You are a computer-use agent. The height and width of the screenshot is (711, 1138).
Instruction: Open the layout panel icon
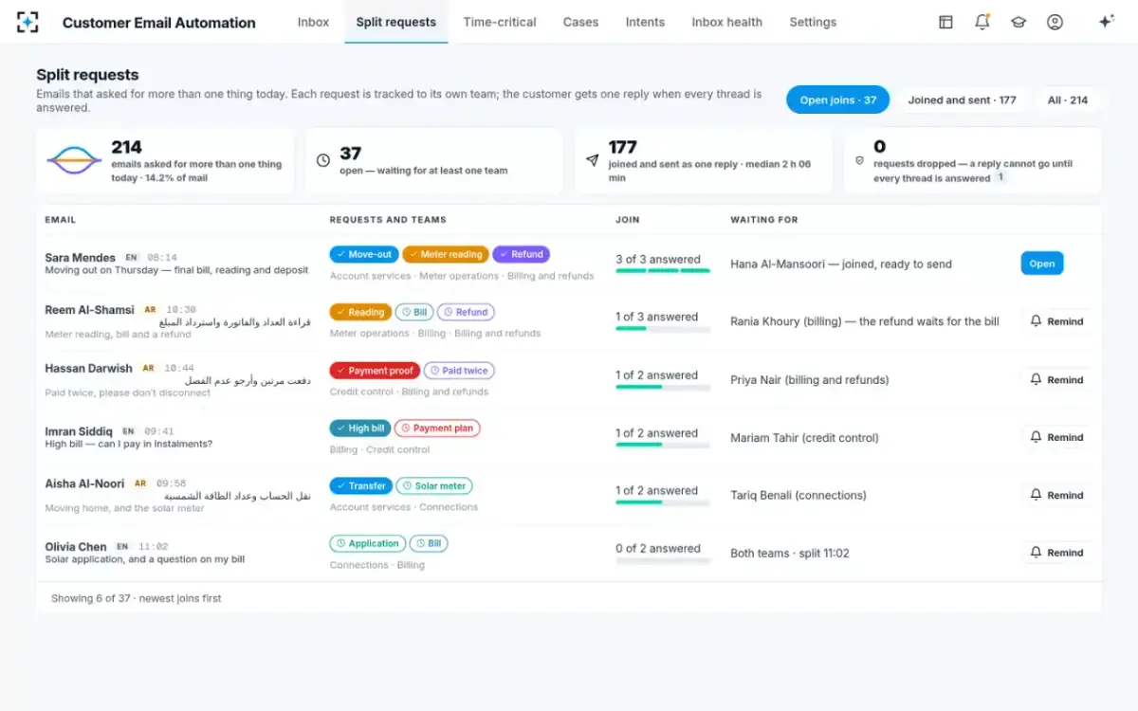click(x=945, y=22)
